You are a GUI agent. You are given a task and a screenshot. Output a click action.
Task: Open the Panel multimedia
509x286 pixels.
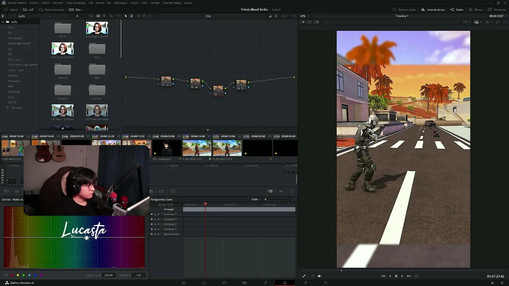pos(52,10)
